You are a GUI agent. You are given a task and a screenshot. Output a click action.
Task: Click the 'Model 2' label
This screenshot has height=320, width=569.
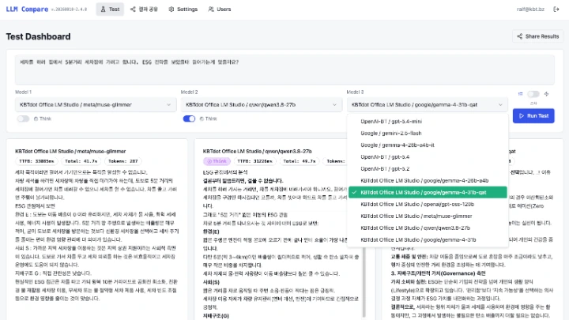[x=189, y=92]
